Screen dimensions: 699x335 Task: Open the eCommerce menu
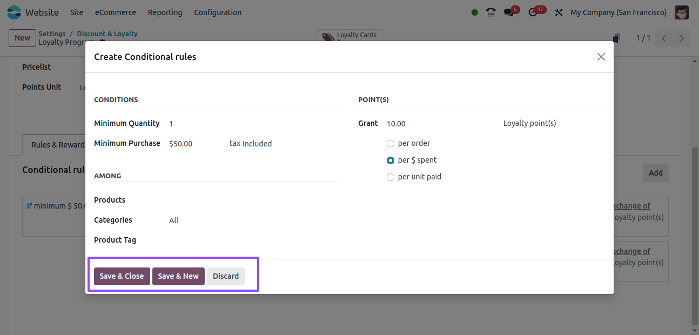click(x=116, y=12)
